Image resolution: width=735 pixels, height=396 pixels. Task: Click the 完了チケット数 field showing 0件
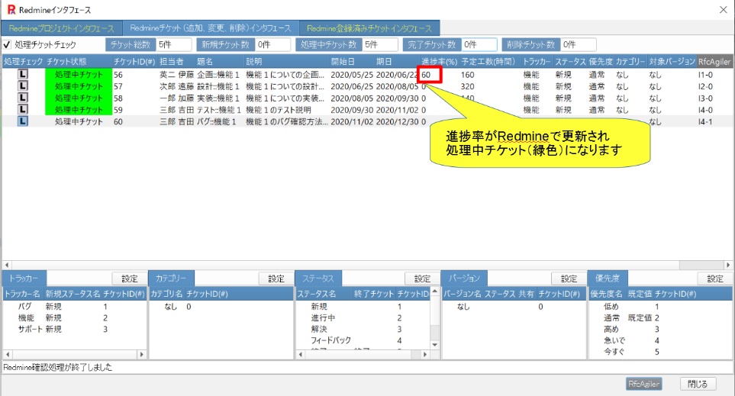click(479, 44)
